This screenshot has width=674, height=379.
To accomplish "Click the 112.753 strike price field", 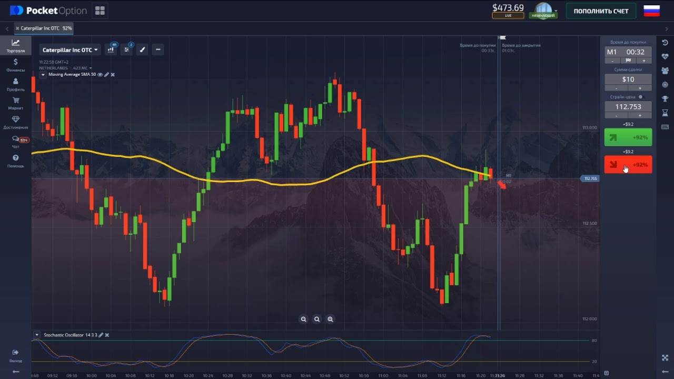I will [628, 106].
